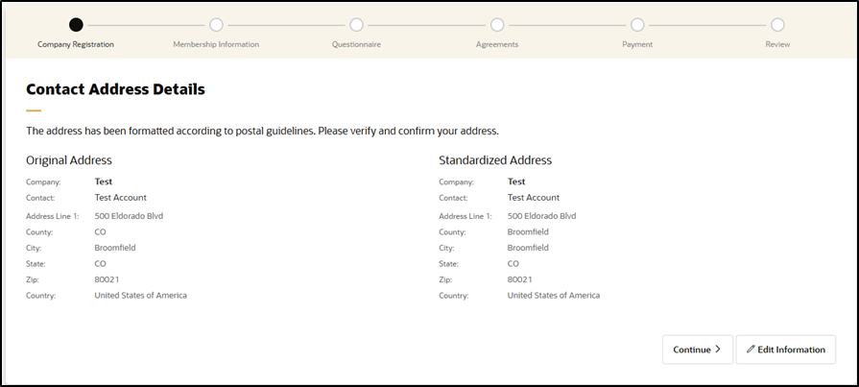Click the standardized County value Broomfield
The width and height of the screenshot is (859, 387).
(x=533, y=231)
